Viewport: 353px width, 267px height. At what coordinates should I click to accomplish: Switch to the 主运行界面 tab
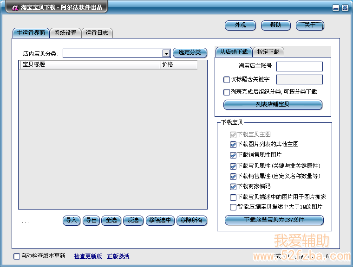tap(31, 33)
